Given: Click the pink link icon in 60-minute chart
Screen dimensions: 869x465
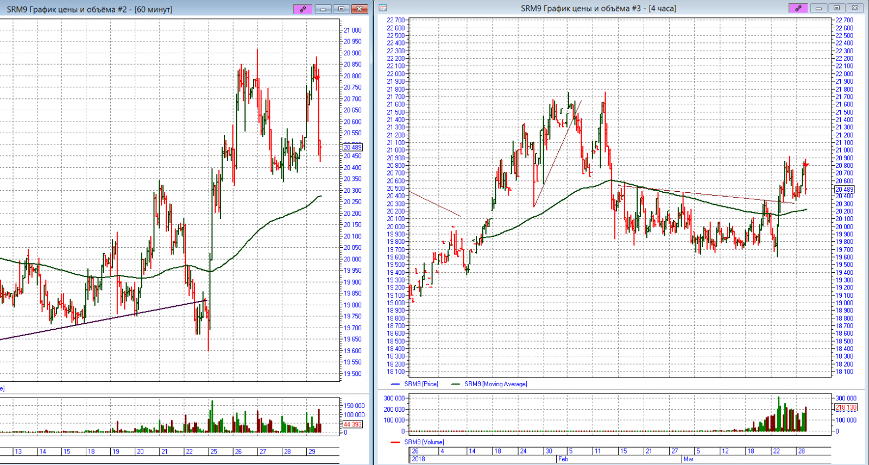Looking at the screenshot, I should (x=303, y=9).
